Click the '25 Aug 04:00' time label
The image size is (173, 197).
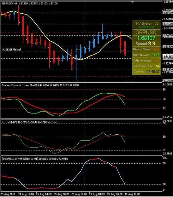coord(44,194)
